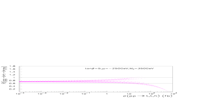
Task: Click the x-axis title σ(pp → t,t,h) (fb)
Action: coord(148,96)
